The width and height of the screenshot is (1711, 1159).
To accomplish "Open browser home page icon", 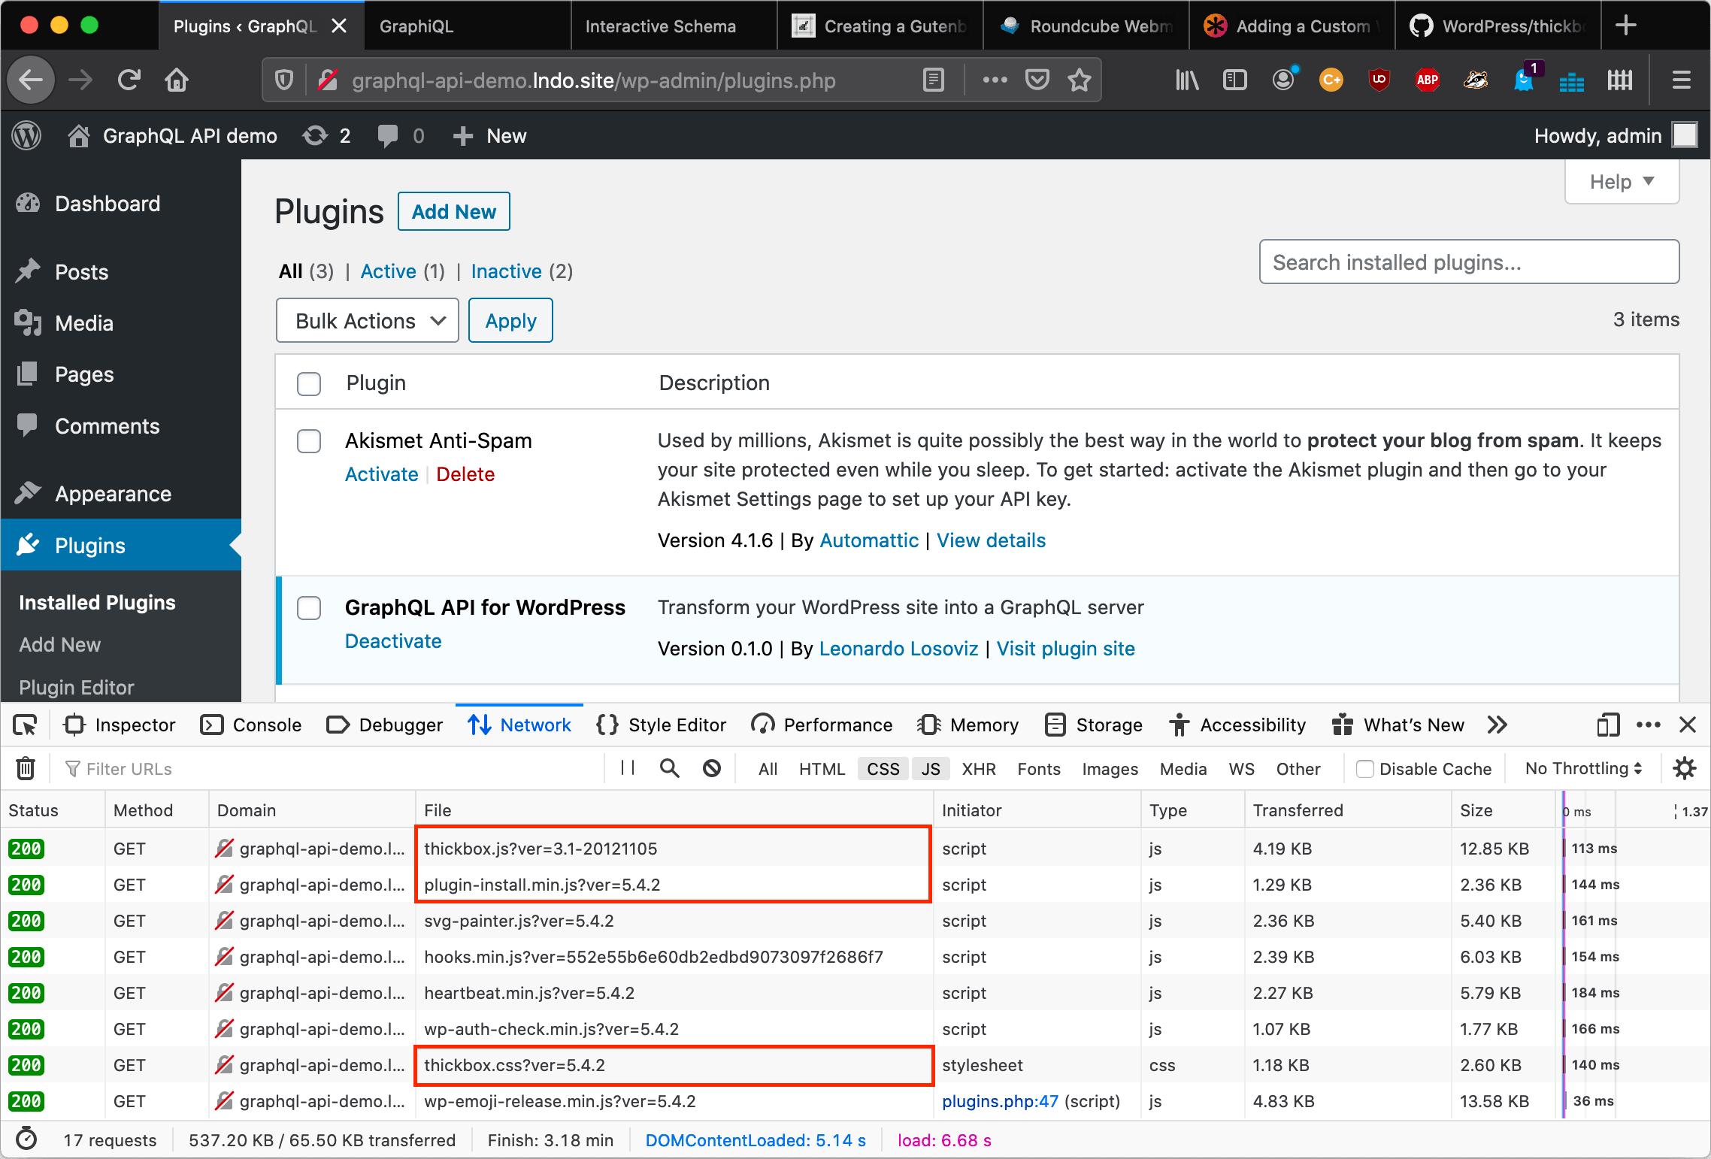I will tap(177, 80).
